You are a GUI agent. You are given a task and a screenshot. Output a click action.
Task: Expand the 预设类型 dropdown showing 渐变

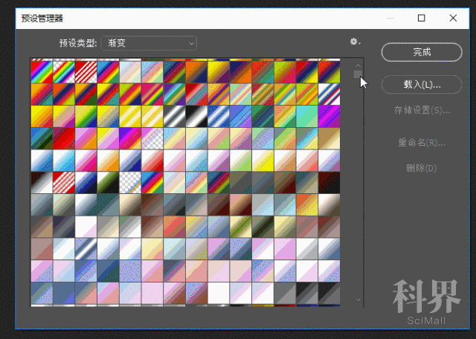pyautogui.click(x=149, y=43)
